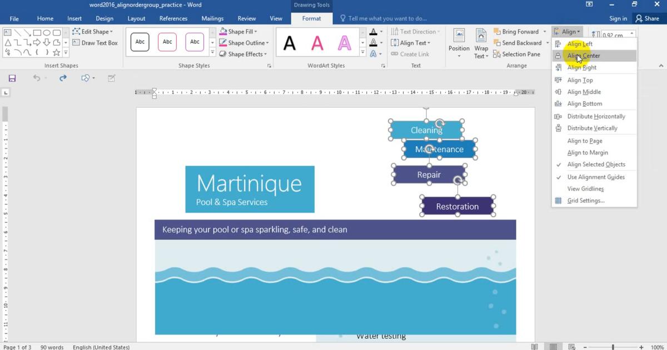
Task: Choose Align Center from the menu
Action: [583, 56]
